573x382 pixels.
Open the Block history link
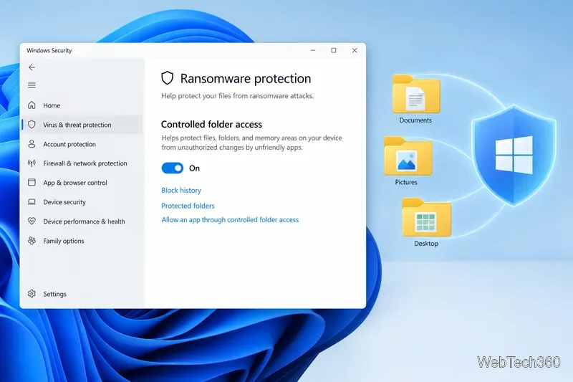181,190
